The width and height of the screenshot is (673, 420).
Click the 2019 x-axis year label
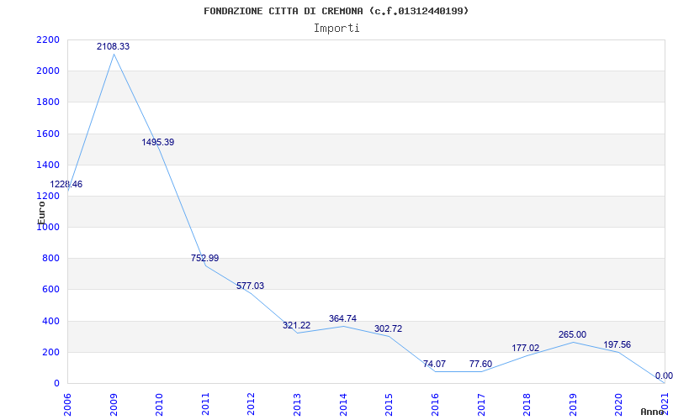point(573,405)
